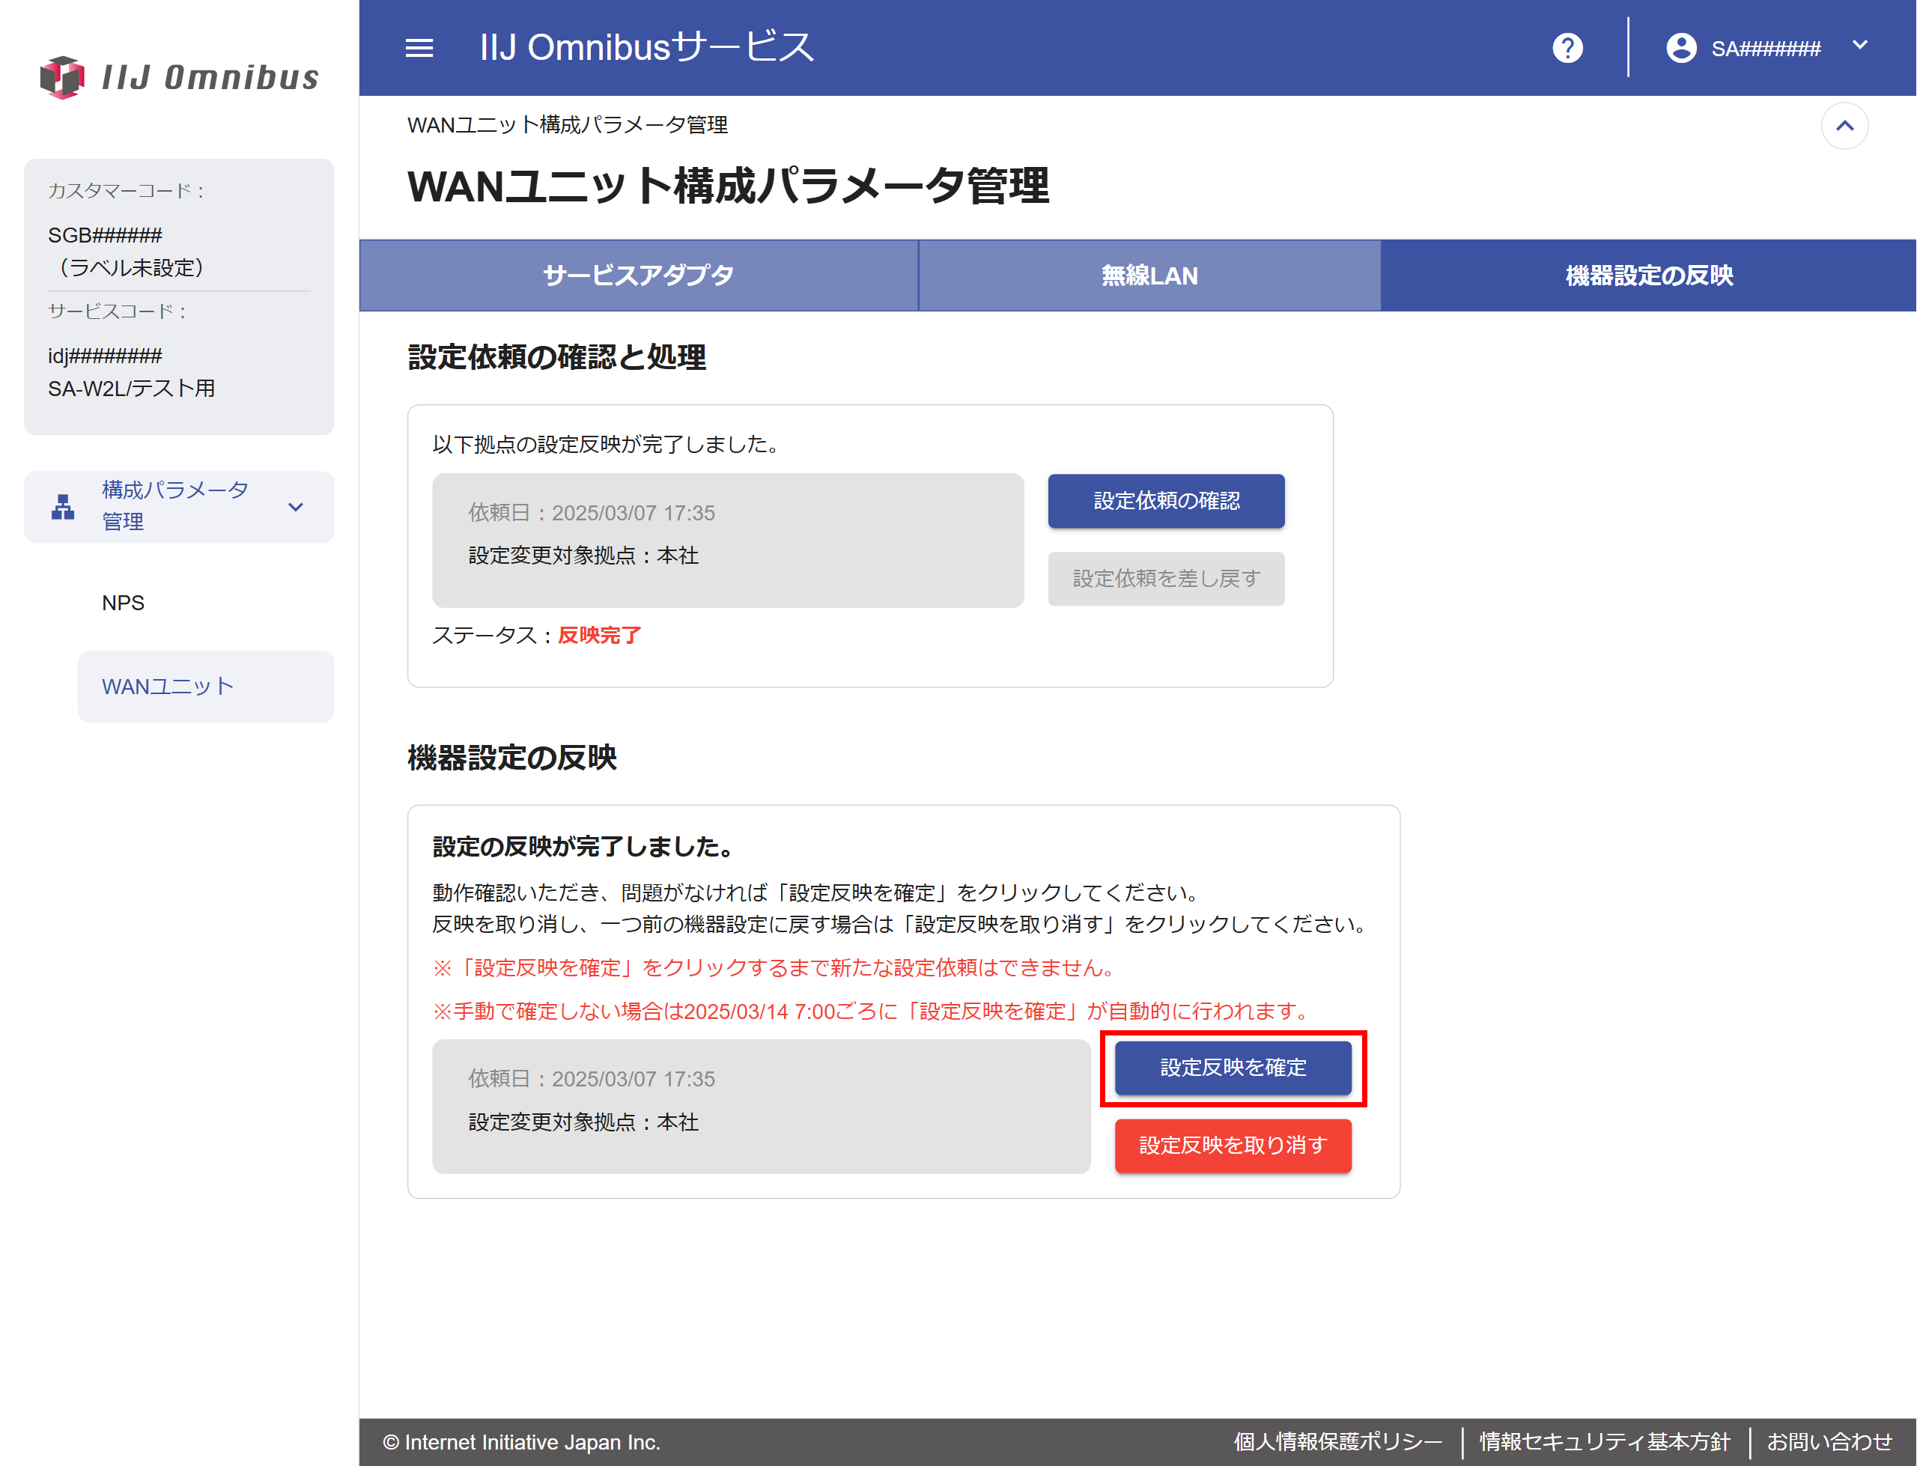Click the WANユニット構成パラメータ管理 breadcrumb text
Screen dimensions: 1917x1466
(567, 126)
